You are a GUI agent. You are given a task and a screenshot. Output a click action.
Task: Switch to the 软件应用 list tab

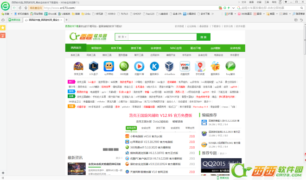131,128
